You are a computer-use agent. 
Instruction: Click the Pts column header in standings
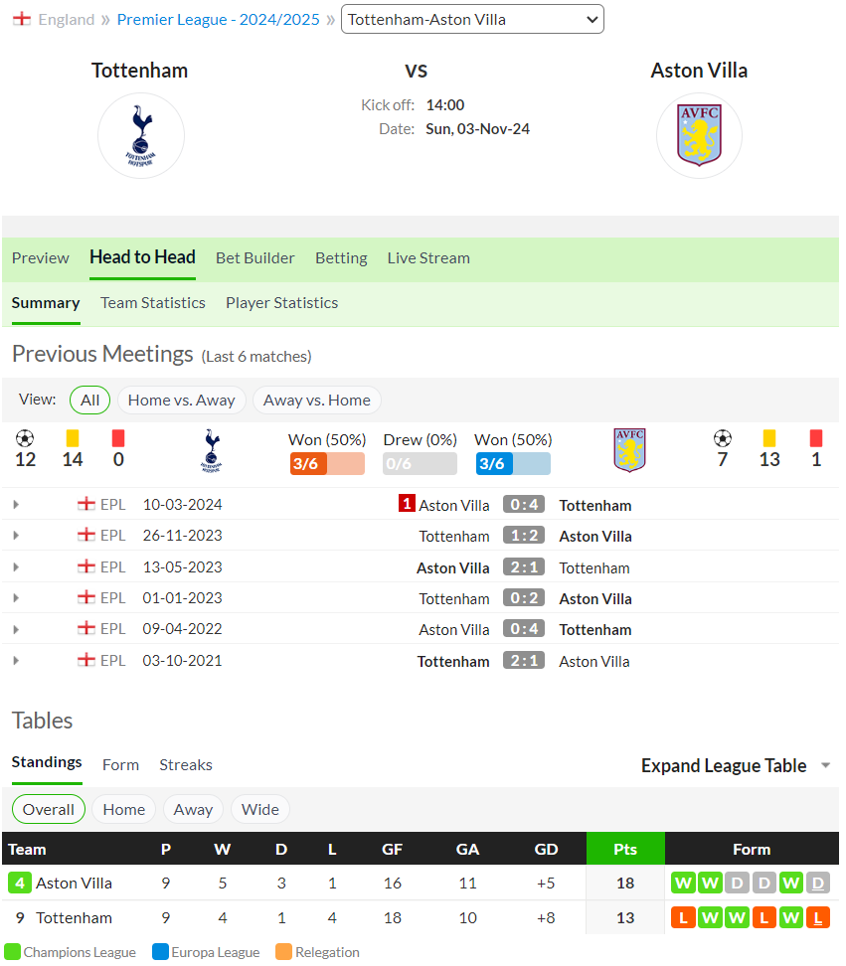pos(625,849)
